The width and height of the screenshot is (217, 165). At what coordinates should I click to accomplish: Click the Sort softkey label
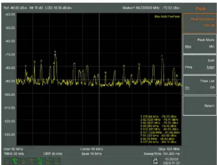(211, 60)
